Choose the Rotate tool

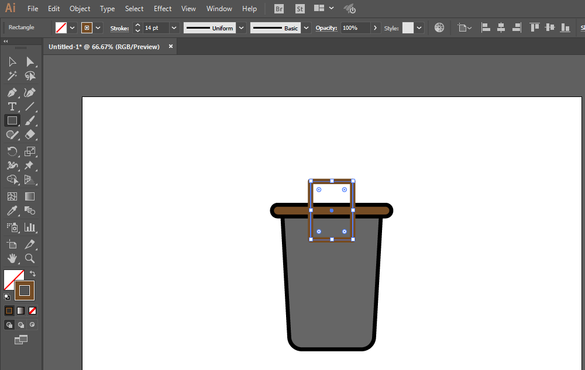tap(12, 151)
